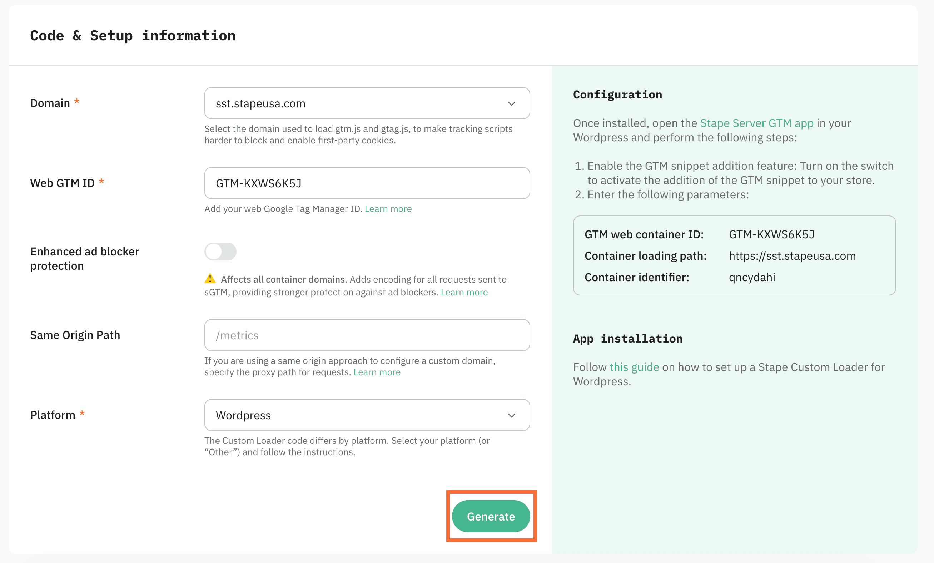
Task: Click the Platform dropdown chevron arrow
Action: [x=511, y=415]
